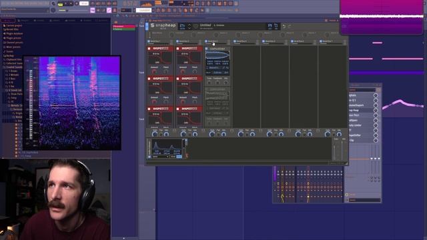Toggle Snap Heap Lane 1 on or off
This screenshot has height=240, width=427.
click(149, 41)
